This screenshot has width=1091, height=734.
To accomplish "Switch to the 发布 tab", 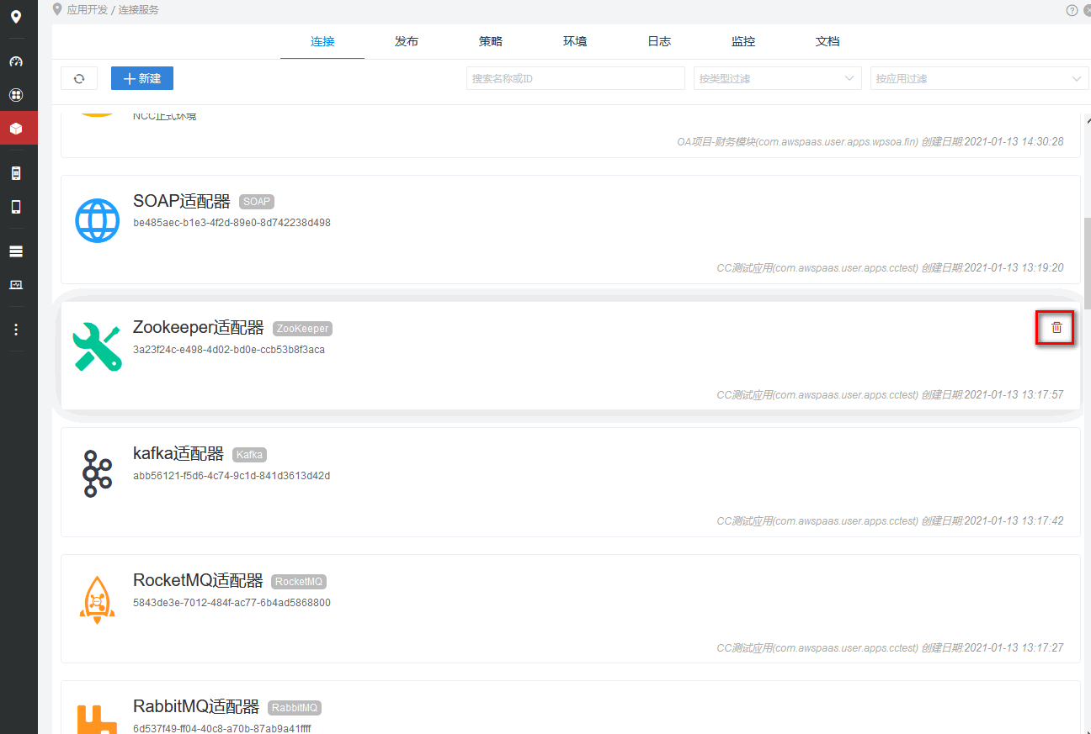I will (407, 41).
